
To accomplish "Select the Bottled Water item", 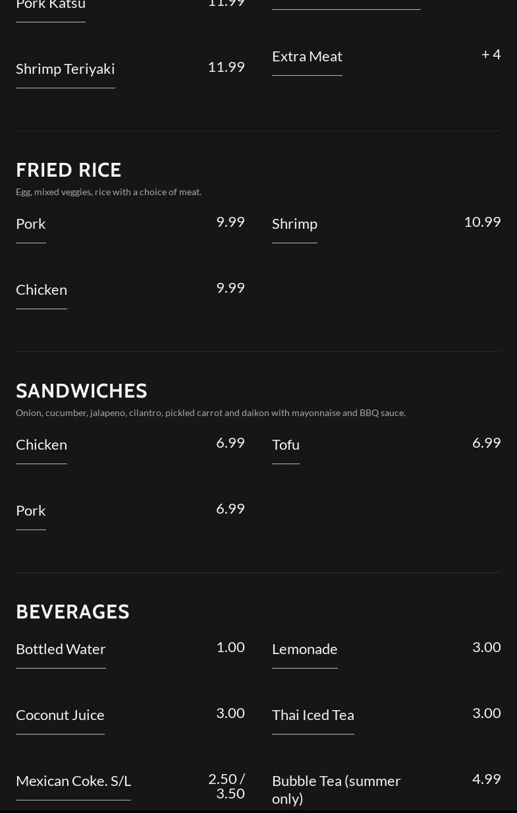I will click(61, 649).
